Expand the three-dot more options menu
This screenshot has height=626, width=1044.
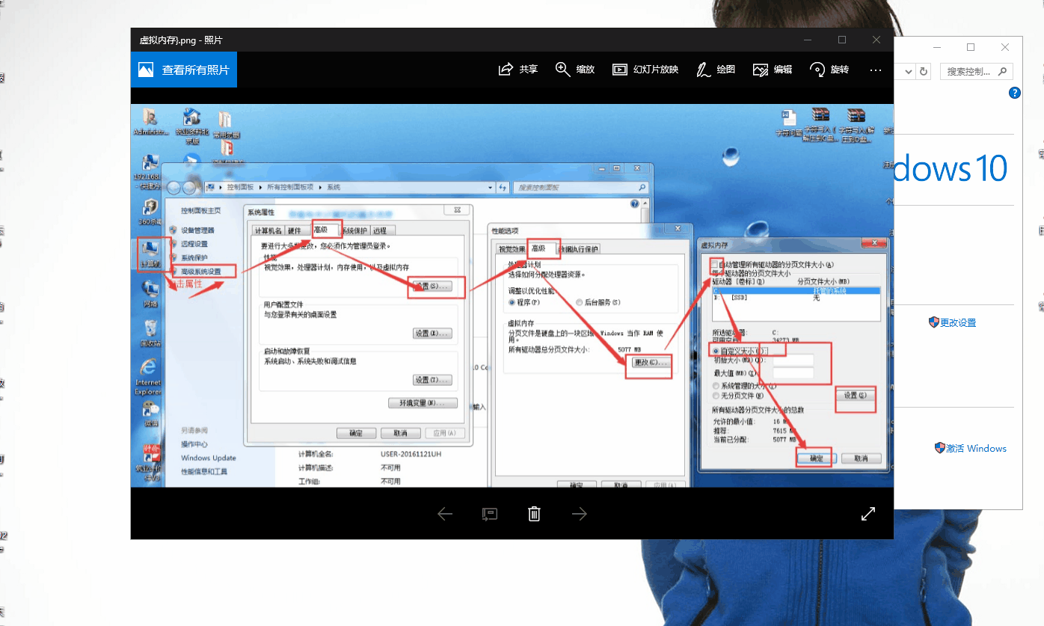tap(876, 70)
